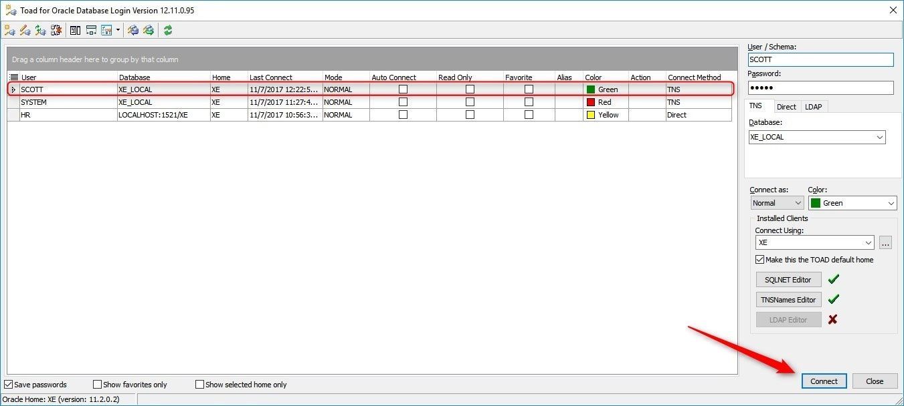Screen dimensions: 904x406
Task: Enable Read Only for the HR connection
Action: click(470, 115)
